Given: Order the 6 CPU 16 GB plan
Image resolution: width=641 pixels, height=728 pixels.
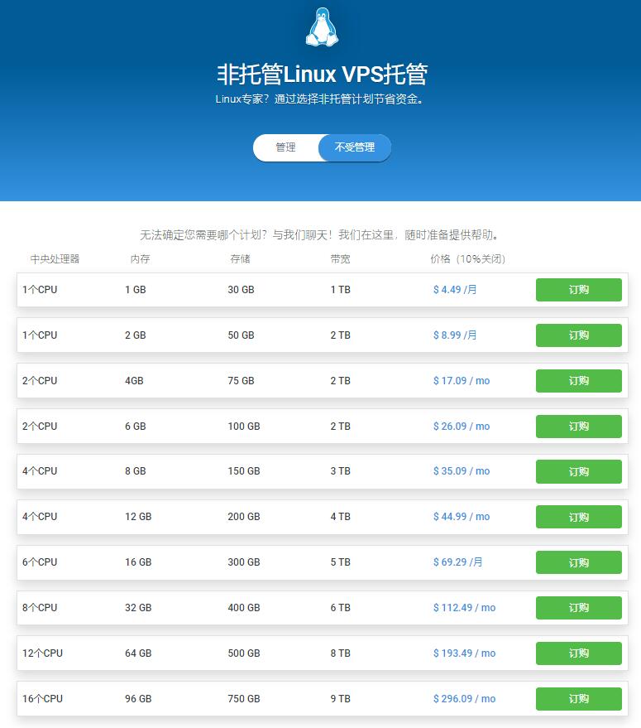Looking at the screenshot, I should pos(578,562).
